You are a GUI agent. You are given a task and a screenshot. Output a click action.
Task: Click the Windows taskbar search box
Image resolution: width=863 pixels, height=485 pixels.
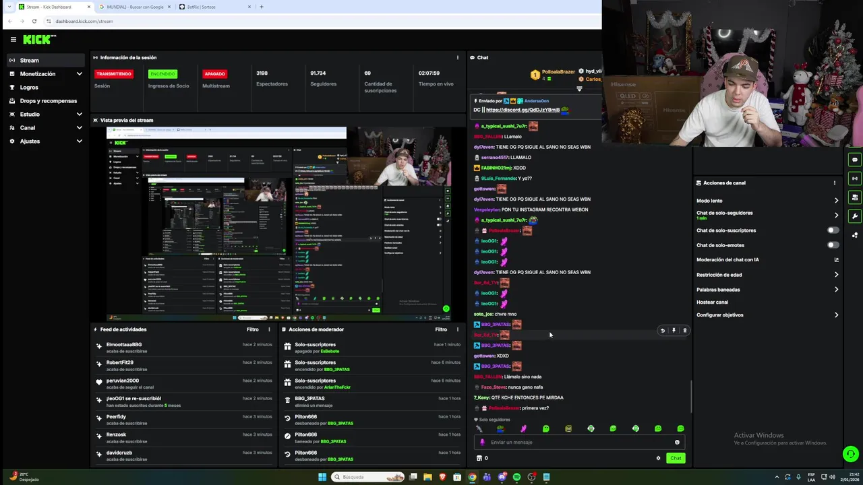tap(369, 477)
